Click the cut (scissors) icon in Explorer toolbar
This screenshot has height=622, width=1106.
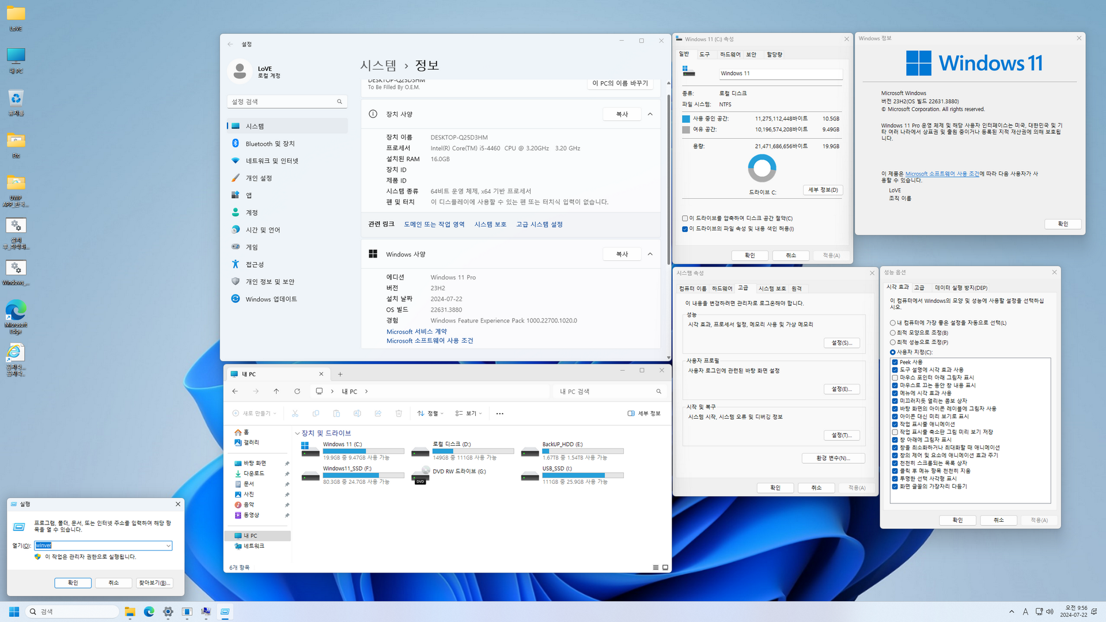[295, 414]
